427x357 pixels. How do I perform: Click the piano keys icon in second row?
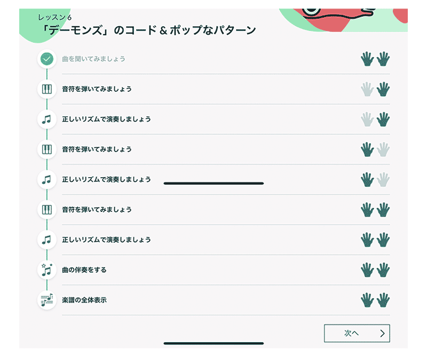click(47, 89)
